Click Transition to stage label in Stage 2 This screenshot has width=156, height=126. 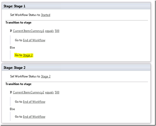[18, 84]
